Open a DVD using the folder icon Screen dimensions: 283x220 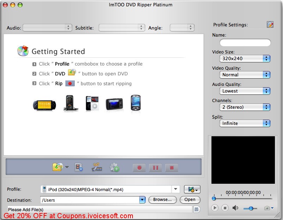tap(58, 167)
